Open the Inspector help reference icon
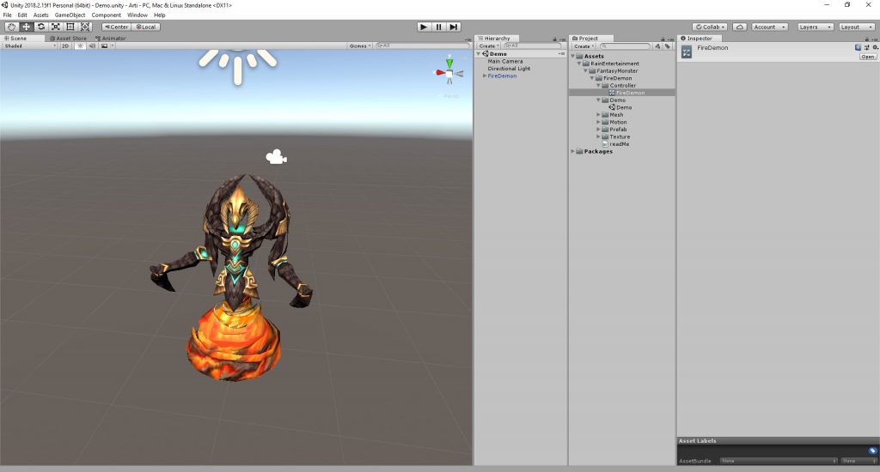 (x=858, y=48)
